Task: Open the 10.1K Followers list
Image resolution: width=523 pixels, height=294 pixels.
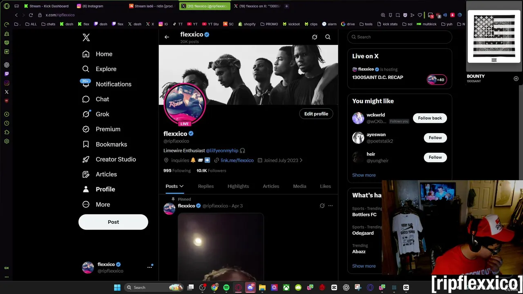Action: coord(211,171)
